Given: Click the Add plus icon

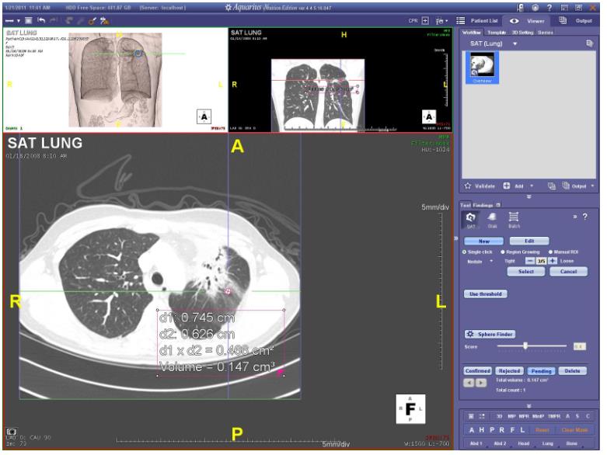Looking at the screenshot, I should (x=506, y=186).
